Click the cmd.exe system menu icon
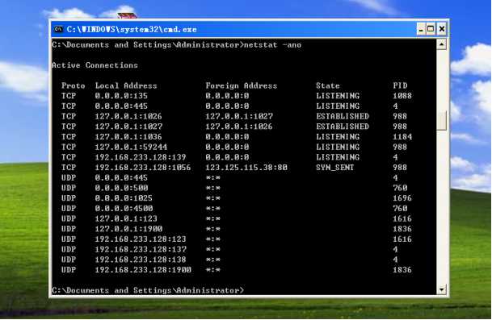This screenshot has width=492, height=320. [58, 30]
